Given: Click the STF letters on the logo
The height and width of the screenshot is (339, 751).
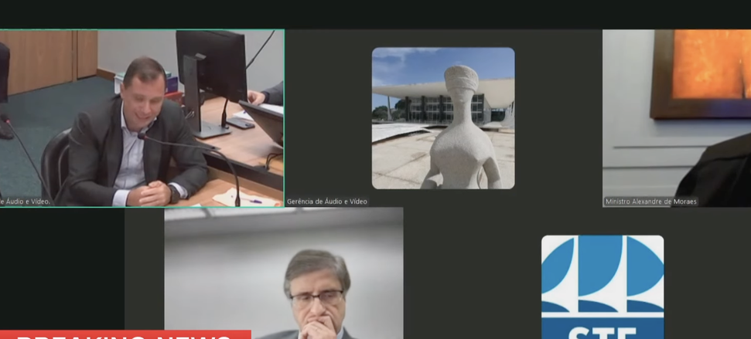Looking at the screenshot, I should point(602,332).
